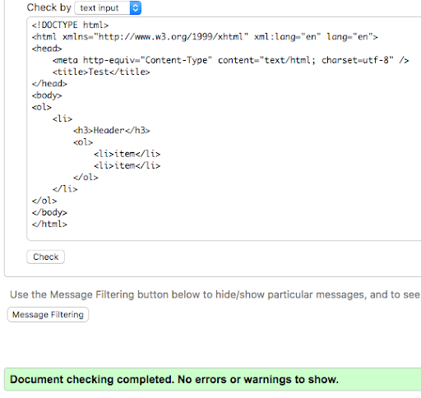
Task: Click the second li item line
Action: point(127,165)
